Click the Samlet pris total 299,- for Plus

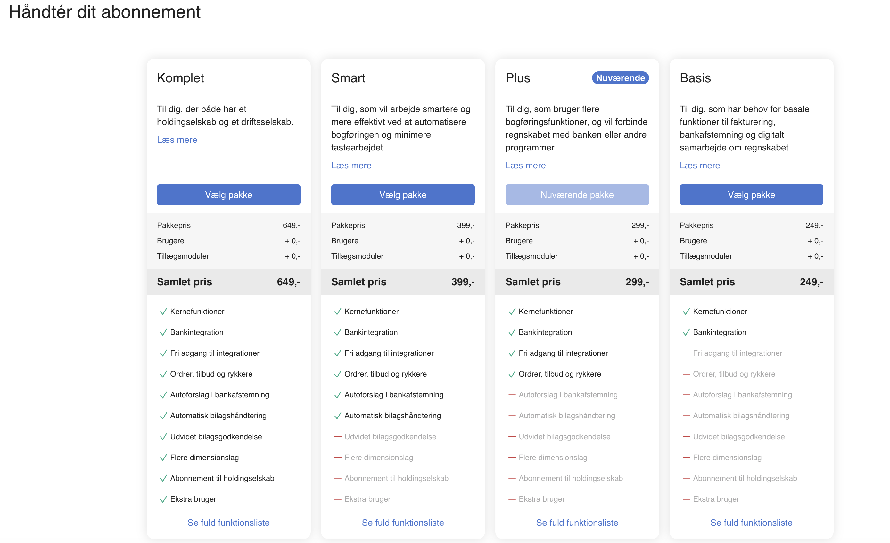tap(637, 282)
